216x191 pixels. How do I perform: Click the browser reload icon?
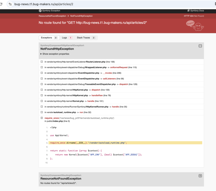tap(1, 4)
